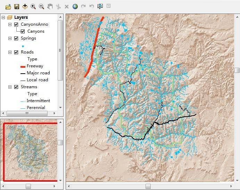
Task: Click the overview panel scroll-up arrow
Action: coord(60,122)
